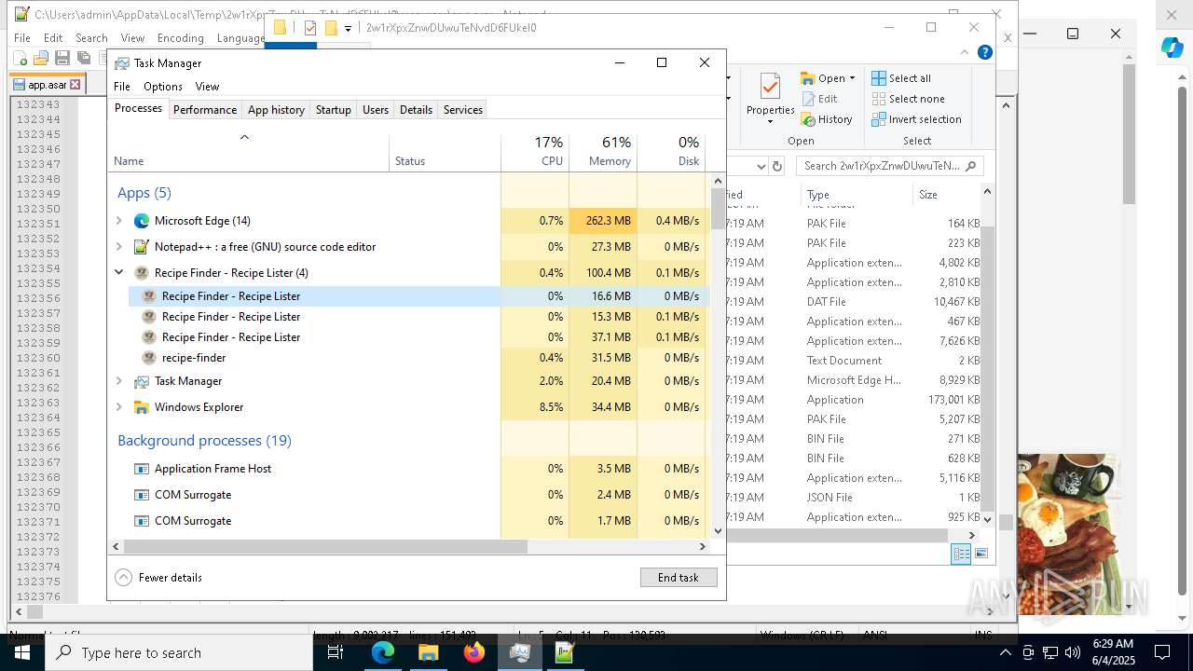
Task: Click Invert selection in Explorer ribbon
Action: click(x=916, y=119)
